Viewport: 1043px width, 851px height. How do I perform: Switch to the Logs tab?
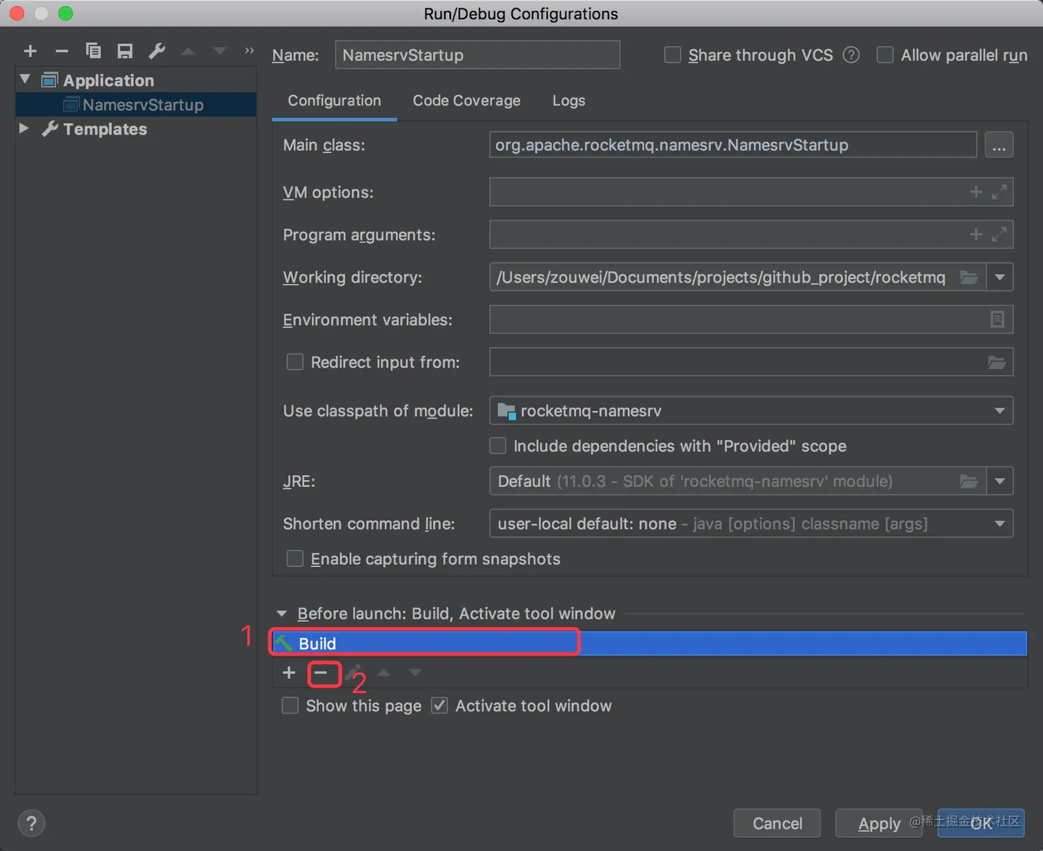pos(568,101)
